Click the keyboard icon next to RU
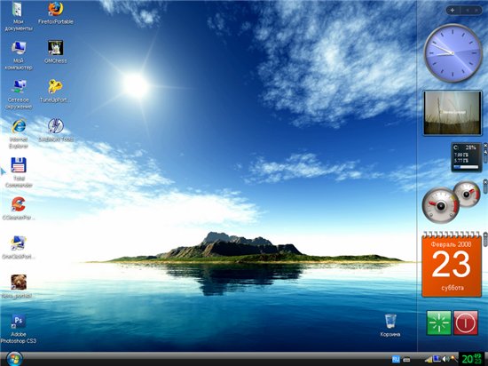The image size is (488, 366). coord(406,360)
